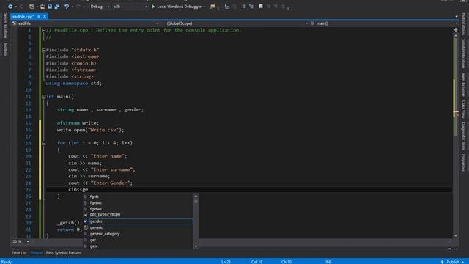Image resolution: width=469 pixels, height=264 pixels.
Task: Open the x86 platform dropdown
Action: click(130, 7)
